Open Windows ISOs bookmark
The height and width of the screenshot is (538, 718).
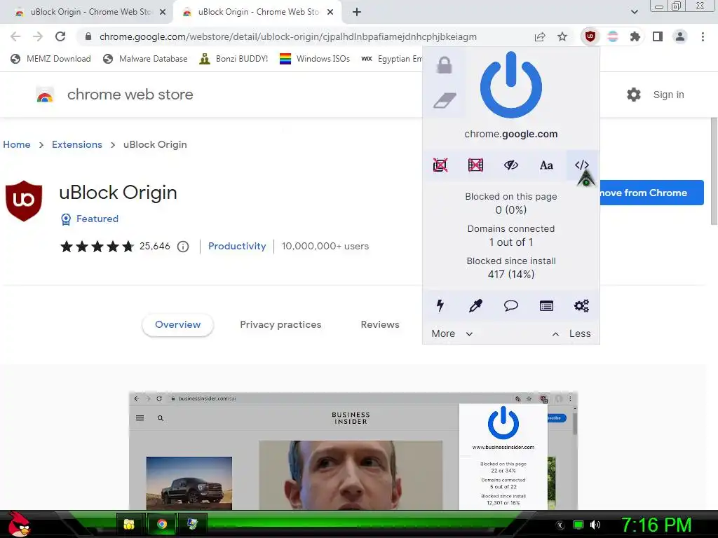[x=315, y=59]
